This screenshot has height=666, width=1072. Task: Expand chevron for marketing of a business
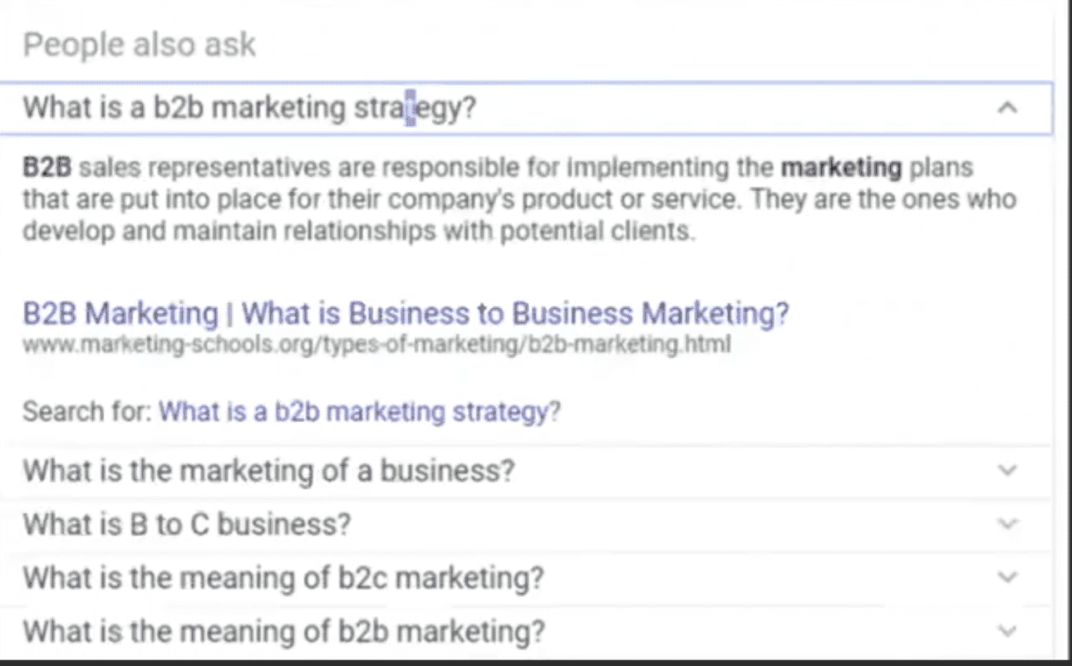click(x=1007, y=471)
